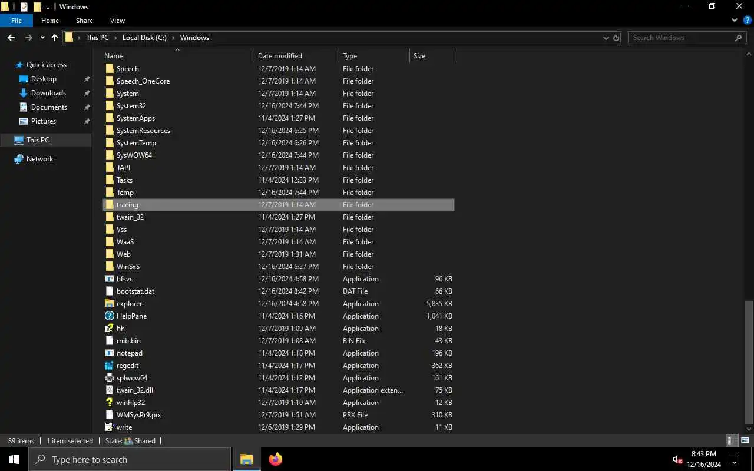Click chevron after Local Disk (C:) breadcrumb
The width and height of the screenshot is (754, 471).
173,38
